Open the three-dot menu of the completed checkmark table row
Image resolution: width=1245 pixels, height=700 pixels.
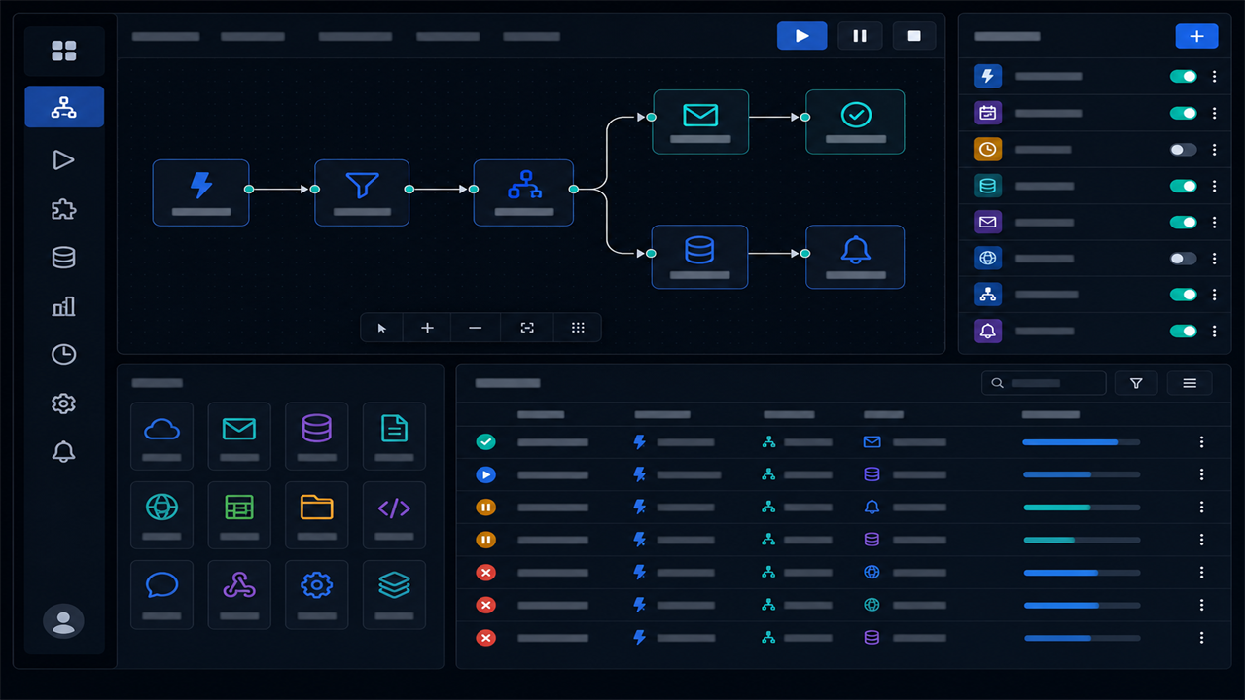[x=1202, y=441]
